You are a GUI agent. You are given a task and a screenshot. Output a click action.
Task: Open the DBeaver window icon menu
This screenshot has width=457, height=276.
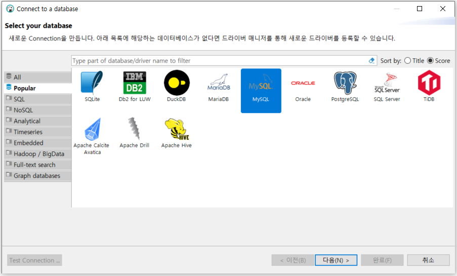(x=10, y=9)
